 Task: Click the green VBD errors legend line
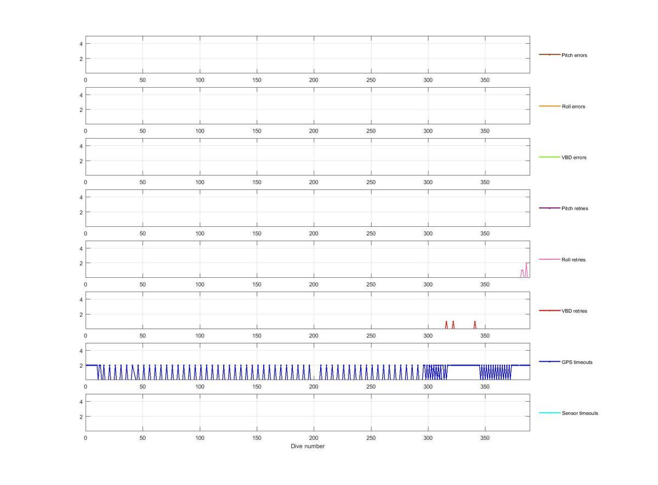pos(549,157)
